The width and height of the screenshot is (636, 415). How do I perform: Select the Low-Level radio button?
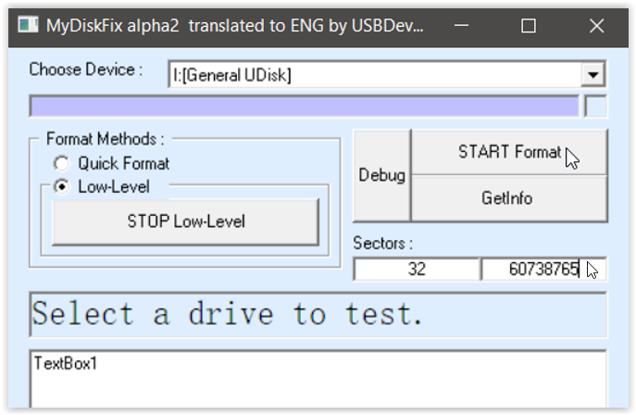coord(62,187)
